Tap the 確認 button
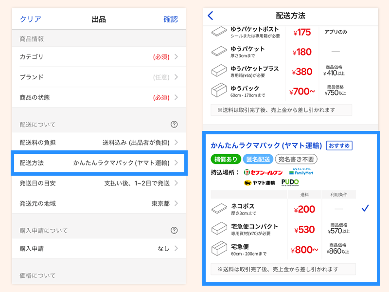The width and height of the screenshot is (389, 292). click(x=171, y=19)
